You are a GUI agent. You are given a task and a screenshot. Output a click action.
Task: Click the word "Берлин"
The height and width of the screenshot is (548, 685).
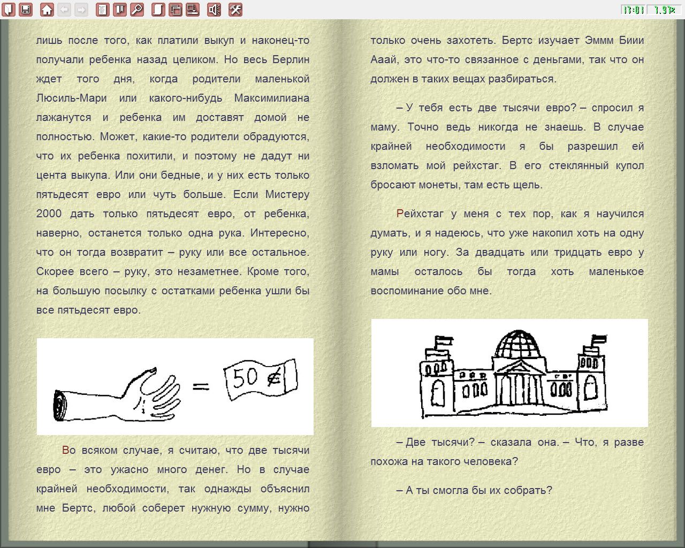coord(291,59)
